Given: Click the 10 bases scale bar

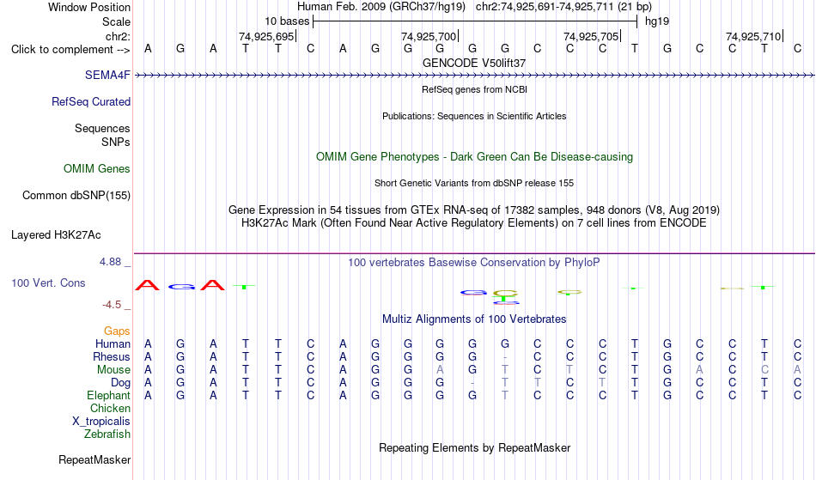Looking at the screenshot, I should (475, 21).
